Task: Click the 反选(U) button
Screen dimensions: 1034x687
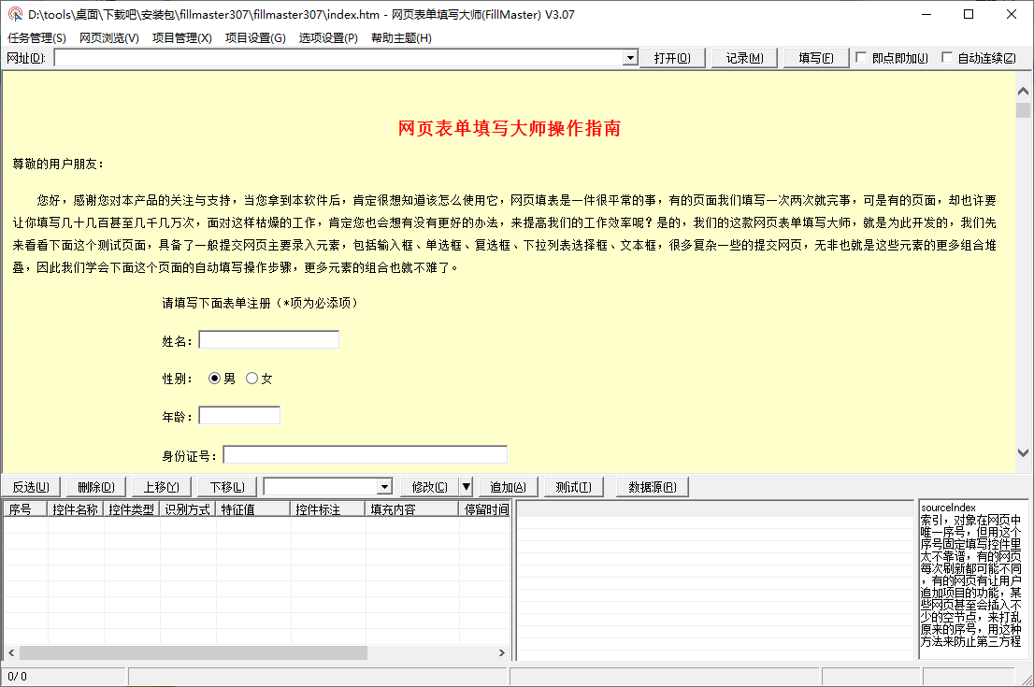Action: 31,487
